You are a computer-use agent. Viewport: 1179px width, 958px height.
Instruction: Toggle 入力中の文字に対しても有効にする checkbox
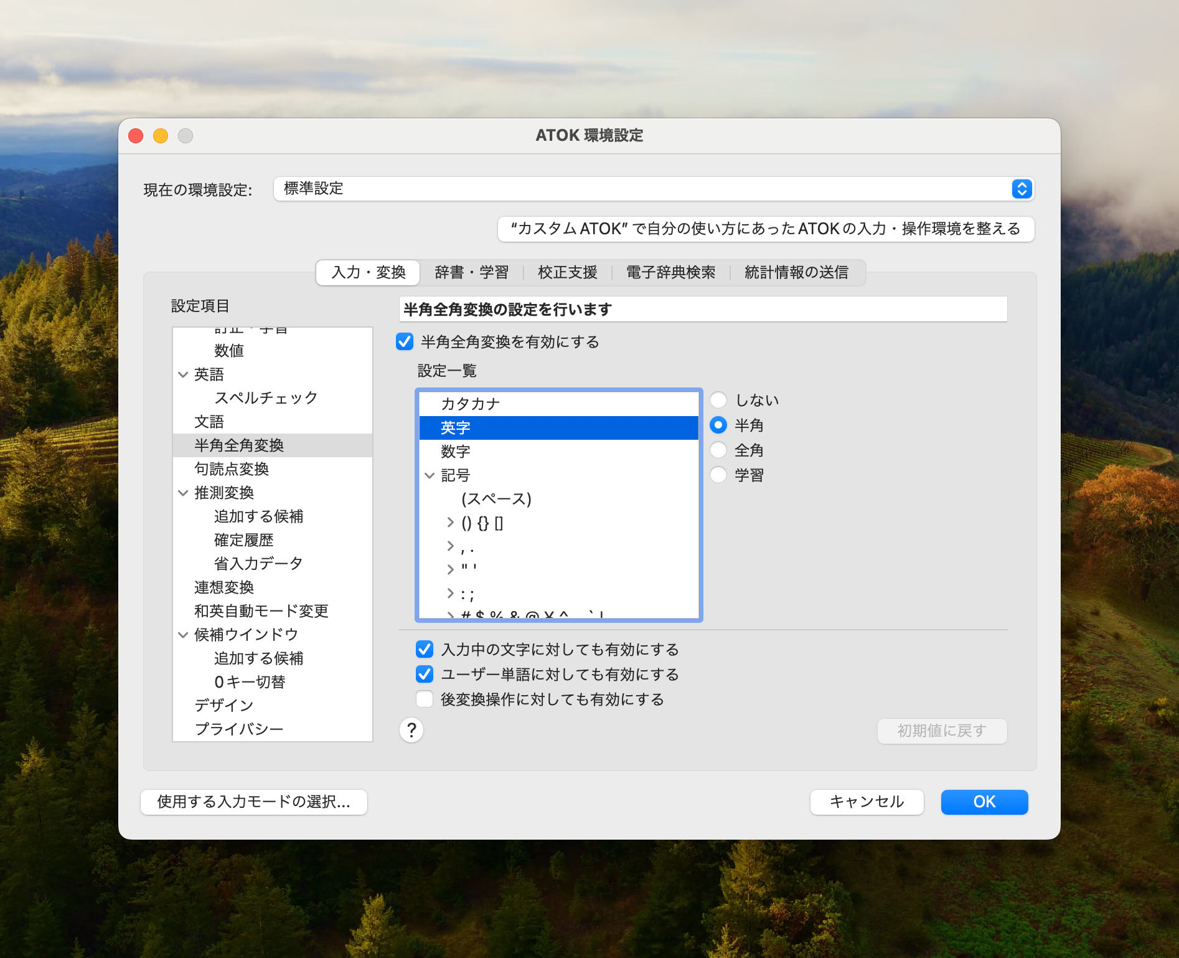point(425,650)
